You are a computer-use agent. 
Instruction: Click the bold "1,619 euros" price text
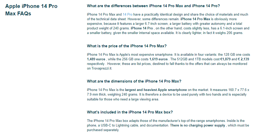pos(158,59)
